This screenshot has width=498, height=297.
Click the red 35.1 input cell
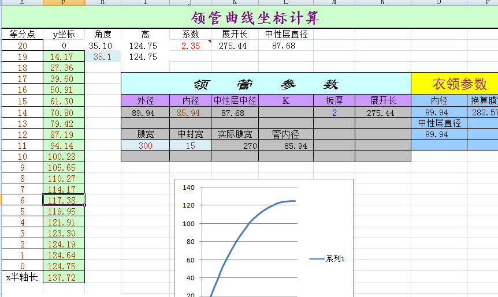click(x=103, y=57)
